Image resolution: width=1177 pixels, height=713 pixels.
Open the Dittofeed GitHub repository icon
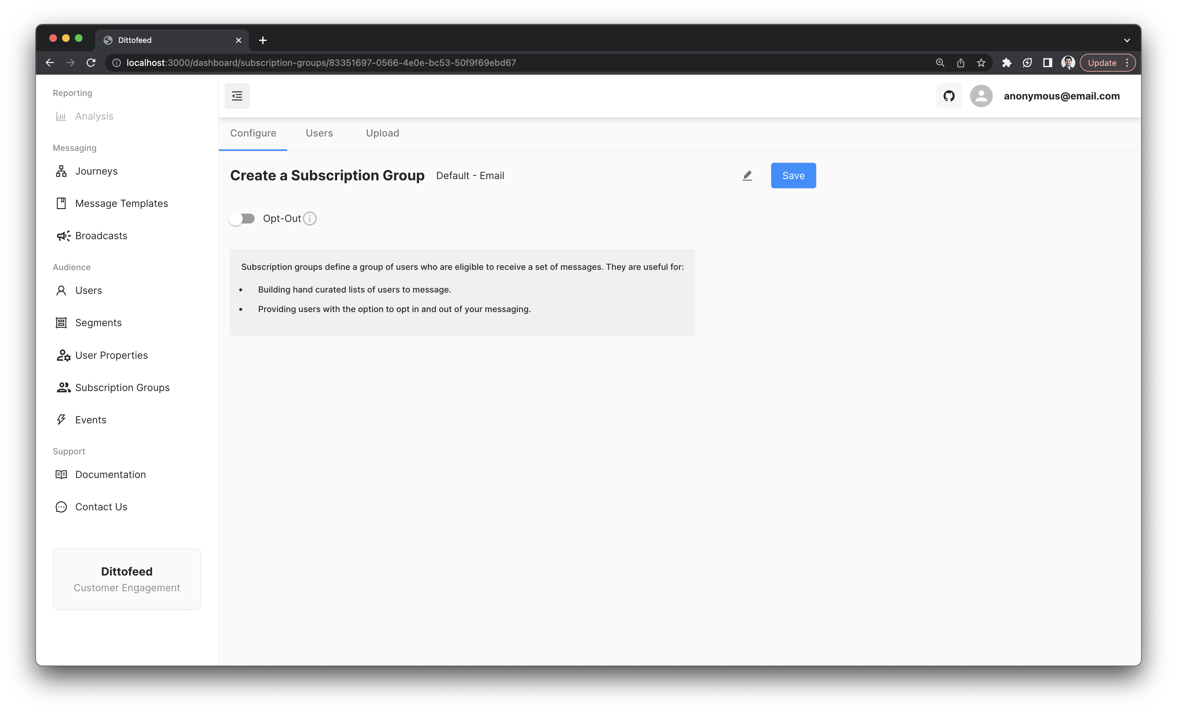tap(949, 96)
